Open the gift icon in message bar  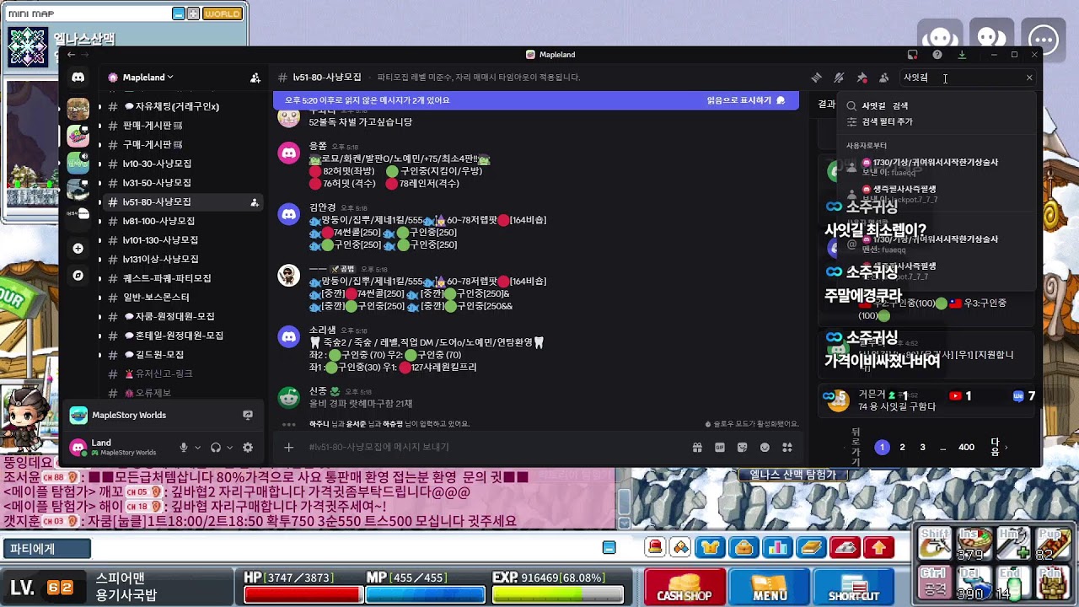[x=697, y=448]
